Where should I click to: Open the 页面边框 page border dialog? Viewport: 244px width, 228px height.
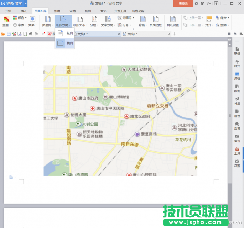pyautogui.click(x=155, y=21)
